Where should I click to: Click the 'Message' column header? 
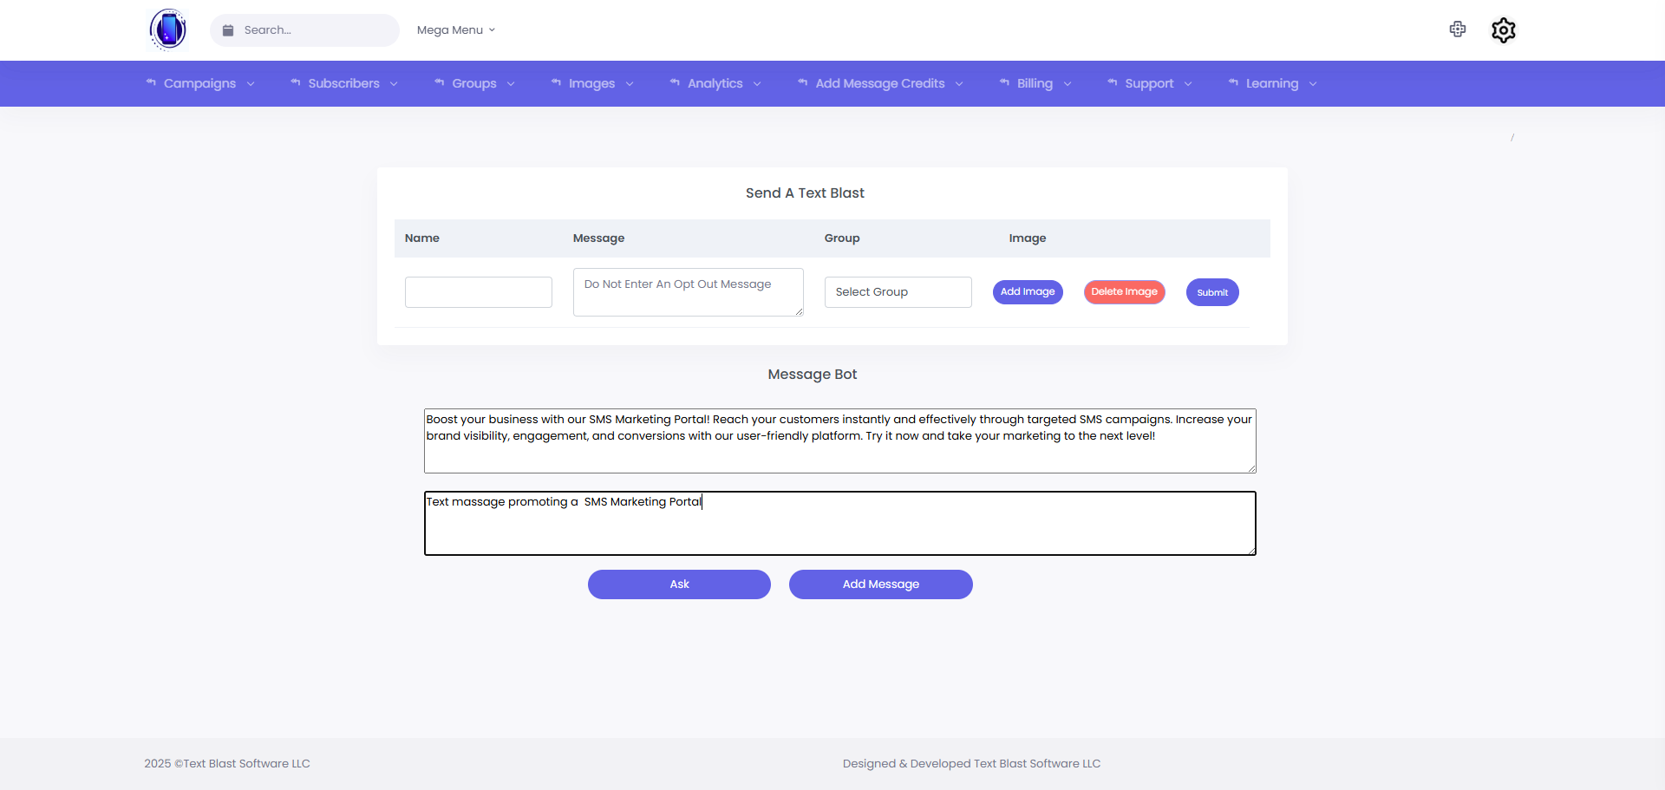click(x=598, y=238)
